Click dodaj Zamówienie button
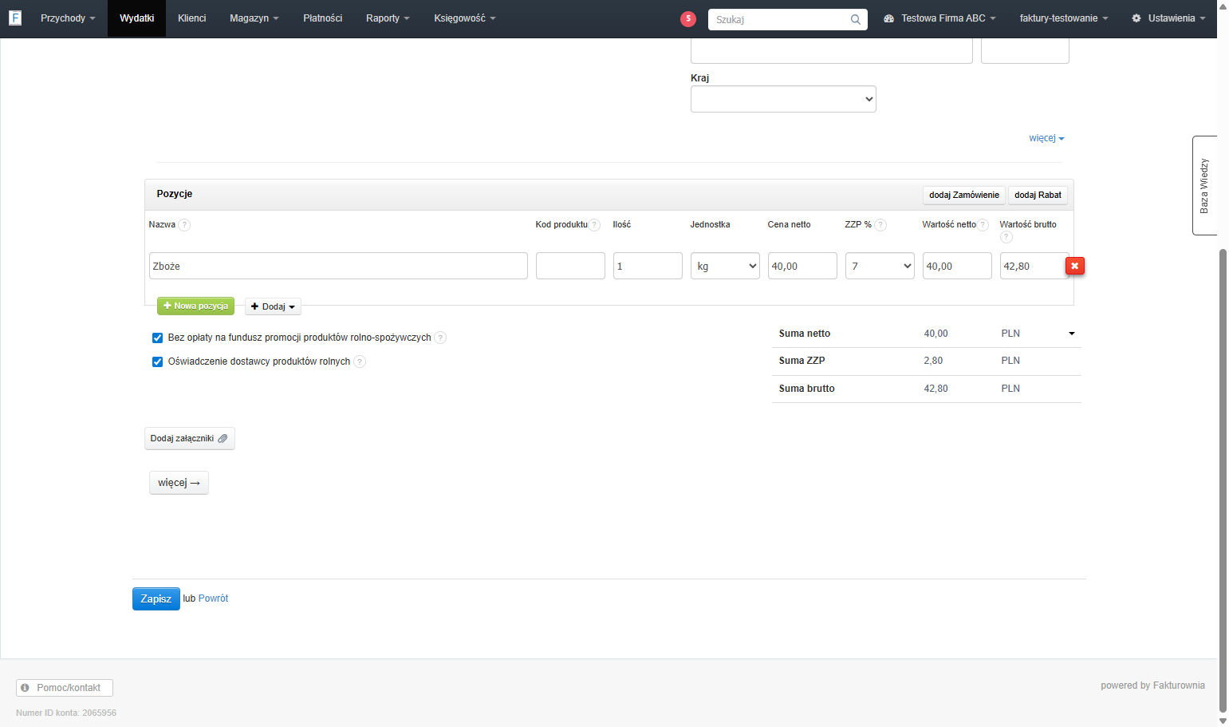This screenshot has height=727, width=1229. point(963,195)
